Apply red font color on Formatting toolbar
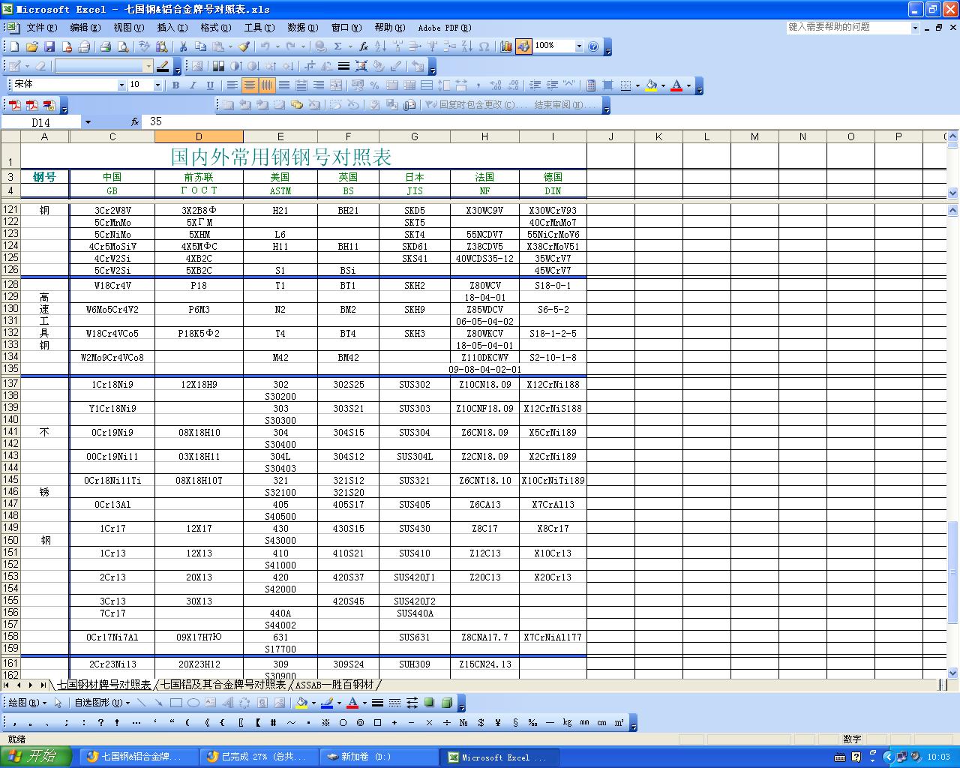Image resolution: width=960 pixels, height=768 pixels. [x=676, y=85]
